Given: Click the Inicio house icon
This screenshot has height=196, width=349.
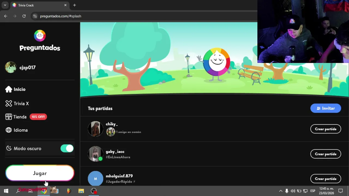Looking at the screenshot, I should pyautogui.click(x=9, y=89).
